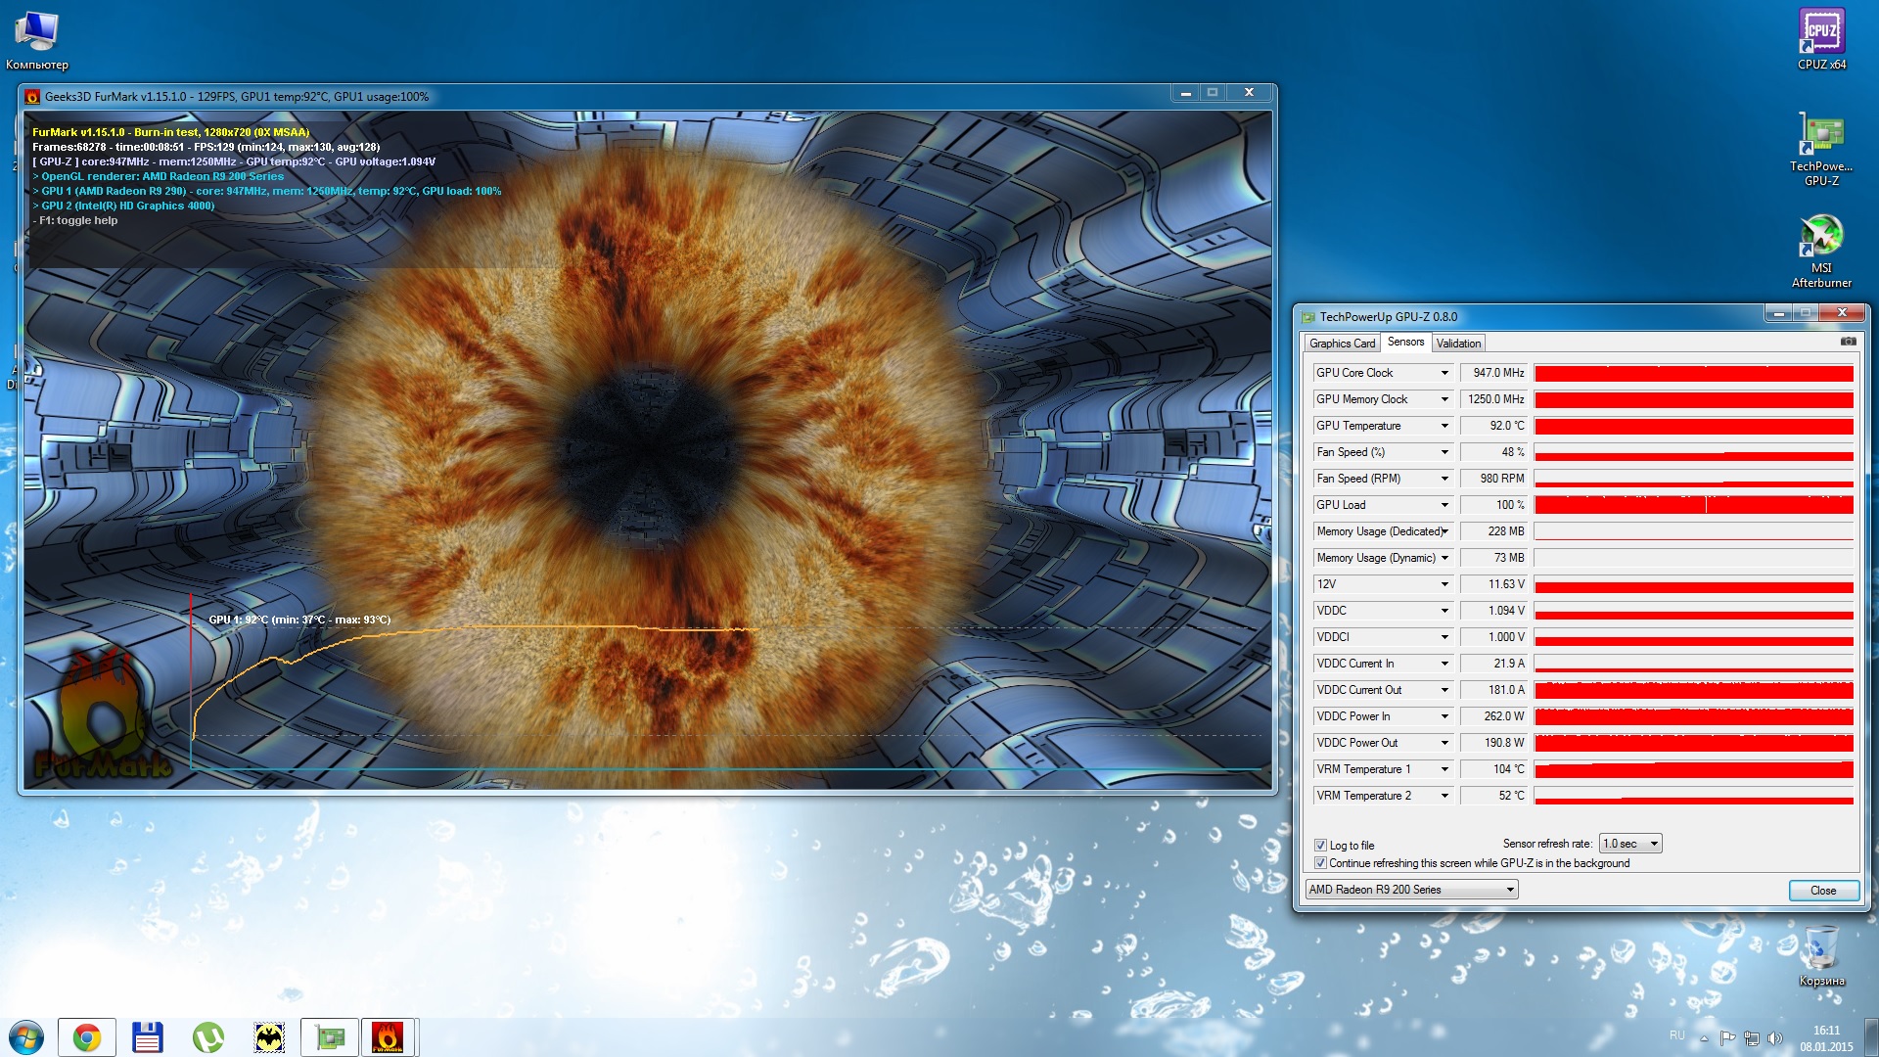
Task: Switch to the Validation tab
Action: pyautogui.click(x=1458, y=344)
